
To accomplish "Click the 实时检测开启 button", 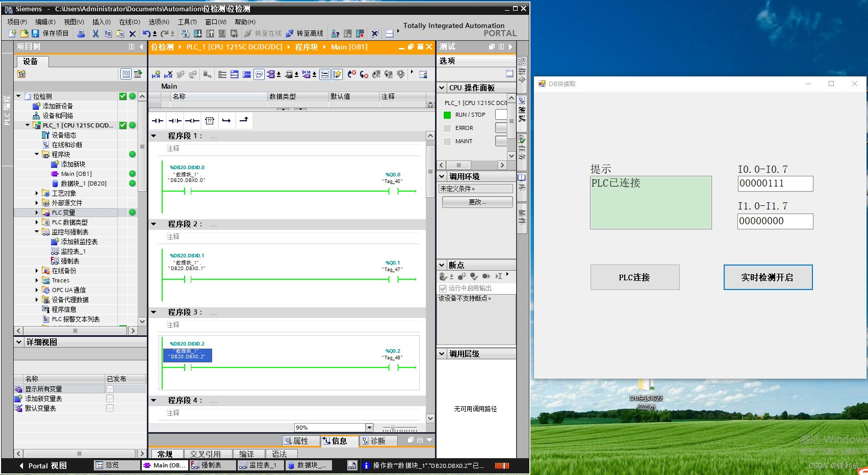I will coord(768,277).
